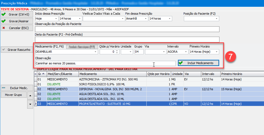Click the Observação text field

[105, 63]
